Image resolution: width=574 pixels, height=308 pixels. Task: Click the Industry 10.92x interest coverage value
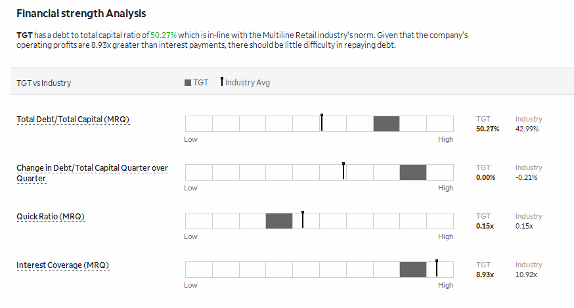[x=526, y=275]
